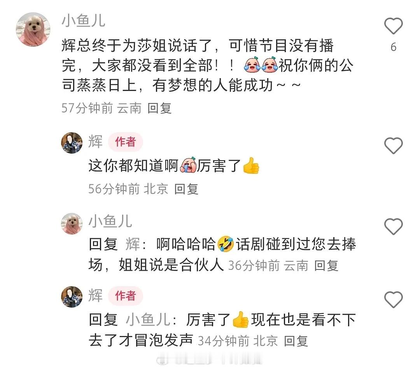Image resolution: width=420 pixels, height=369 pixels.
Task: Open 小鱼儿's small avatar in reply thread
Action: coord(72,224)
